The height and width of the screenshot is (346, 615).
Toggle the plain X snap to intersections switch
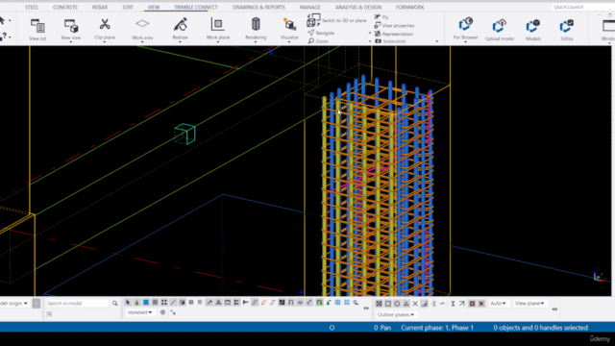[x=415, y=304]
